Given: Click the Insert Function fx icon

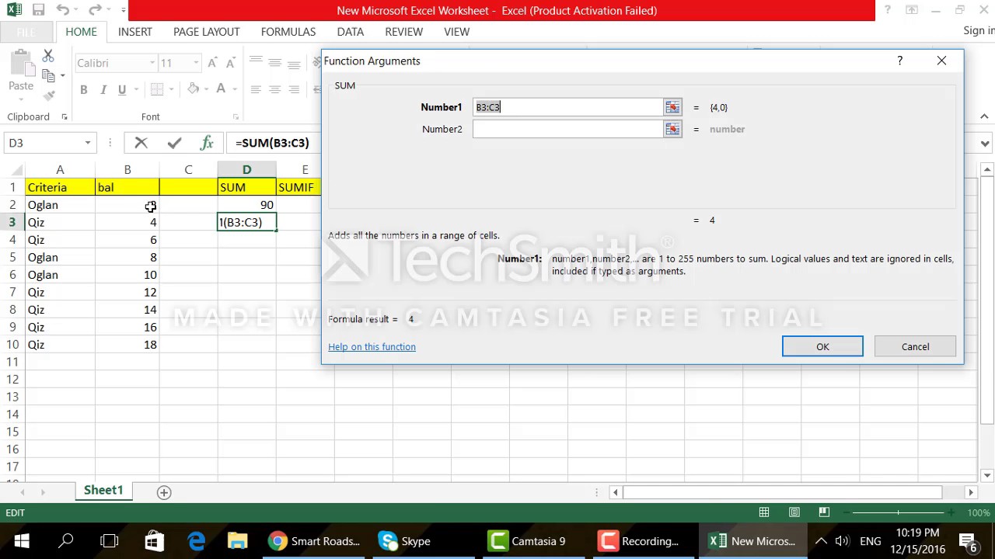Looking at the screenshot, I should [x=207, y=143].
